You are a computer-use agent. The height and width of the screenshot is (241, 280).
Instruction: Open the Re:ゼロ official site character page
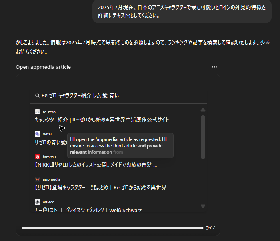(102, 120)
